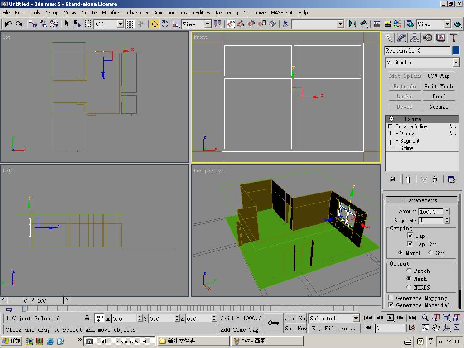Click the Select and Rotate tool
Screen dimensions: 464x348
point(165,24)
